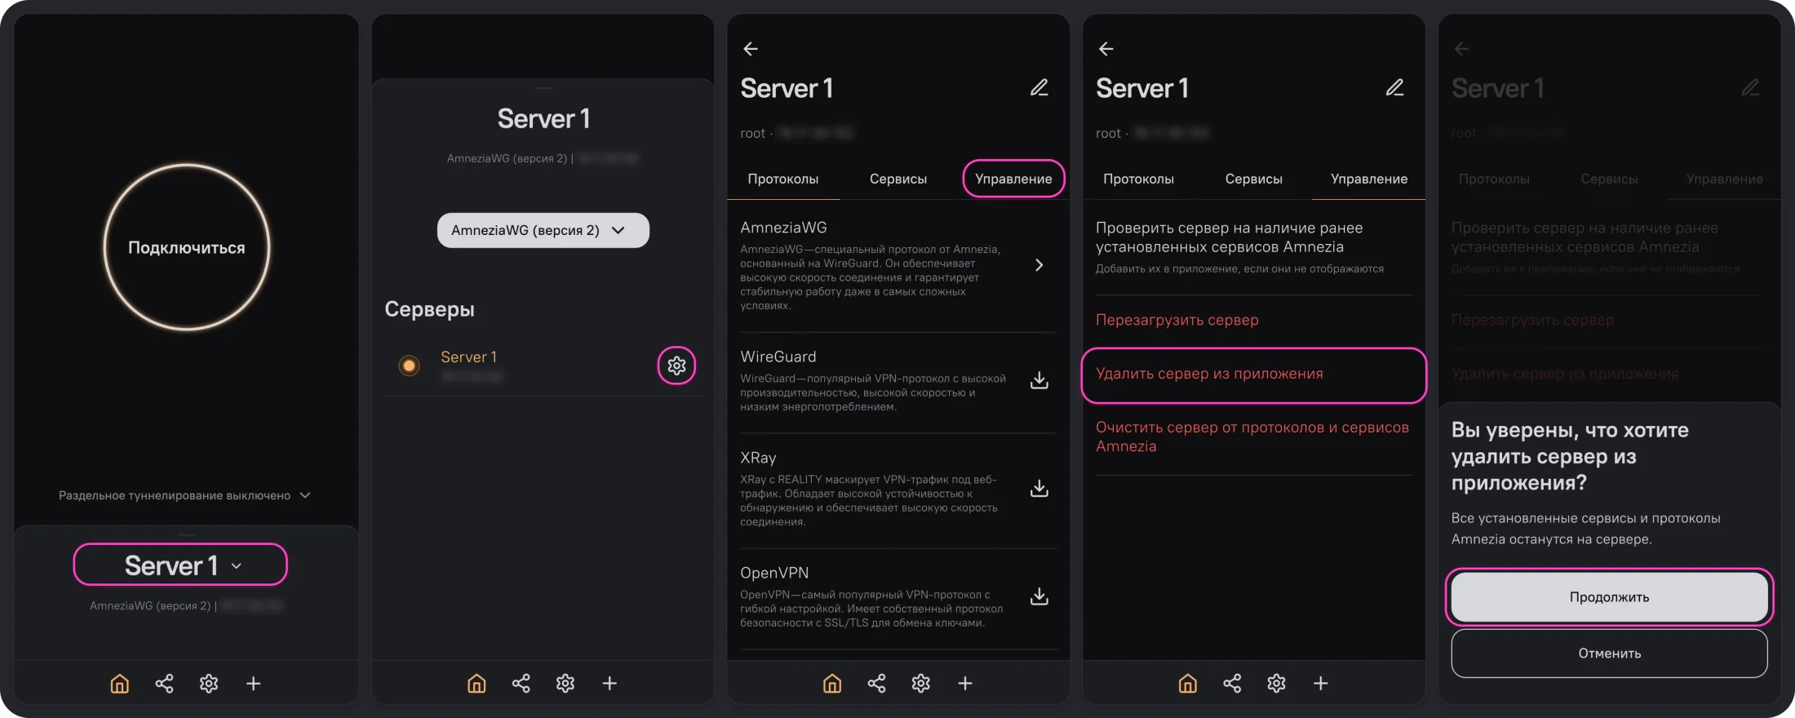Open bottom-bar settings gear on Серверы list screen
This screenshot has height=718, width=1795.
(565, 684)
